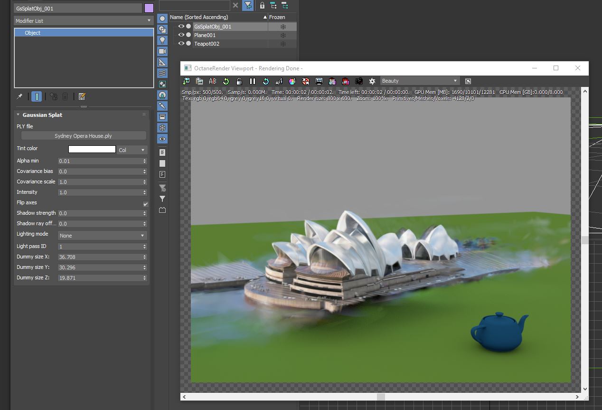Click the AF auto-focus picker icon

coord(279,81)
